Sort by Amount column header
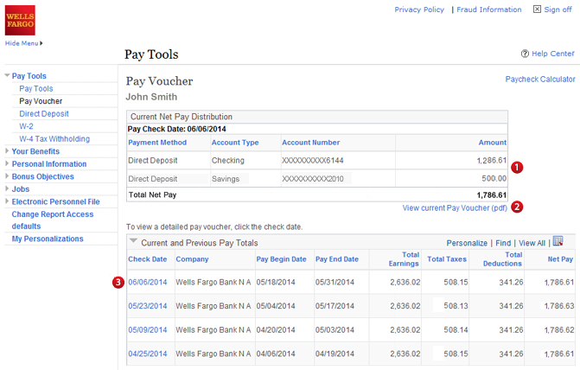This screenshot has width=580, height=370. 493,143
